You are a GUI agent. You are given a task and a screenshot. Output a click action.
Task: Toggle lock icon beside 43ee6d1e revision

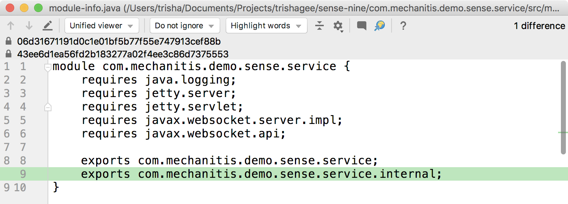(9, 54)
